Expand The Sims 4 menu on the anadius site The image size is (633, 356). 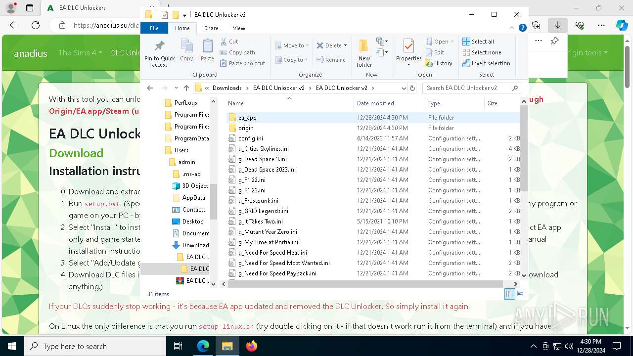tap(80, 52)
